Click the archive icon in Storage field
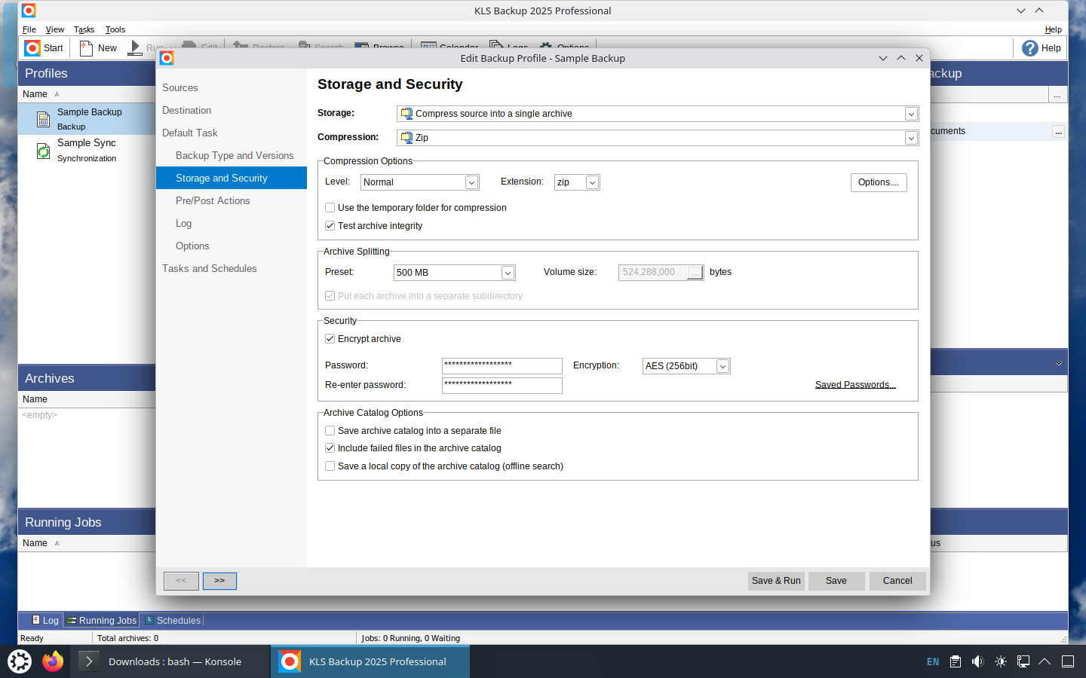This screenshot has height=678, width=1086. [406, 114]
